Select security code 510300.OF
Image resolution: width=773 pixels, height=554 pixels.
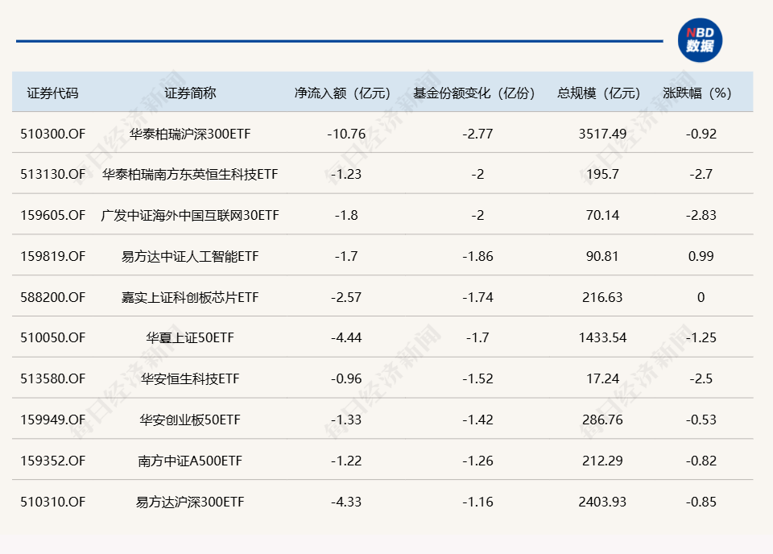click(53, 134)
